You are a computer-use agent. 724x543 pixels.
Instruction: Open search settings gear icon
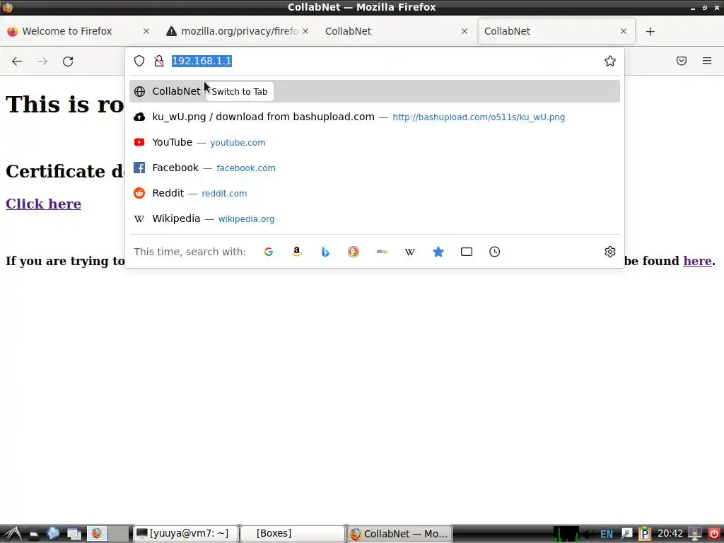[x=610, y=252]
